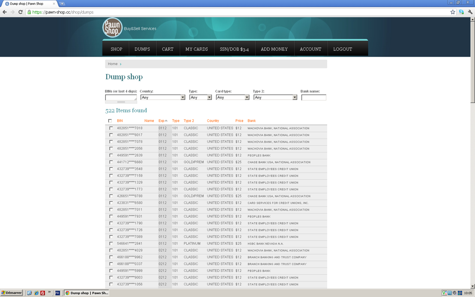This screenshot has height=297, width=475.
Task: Tick the checkbox for the HSBC BANK NEVADA row
Action: 111,244
